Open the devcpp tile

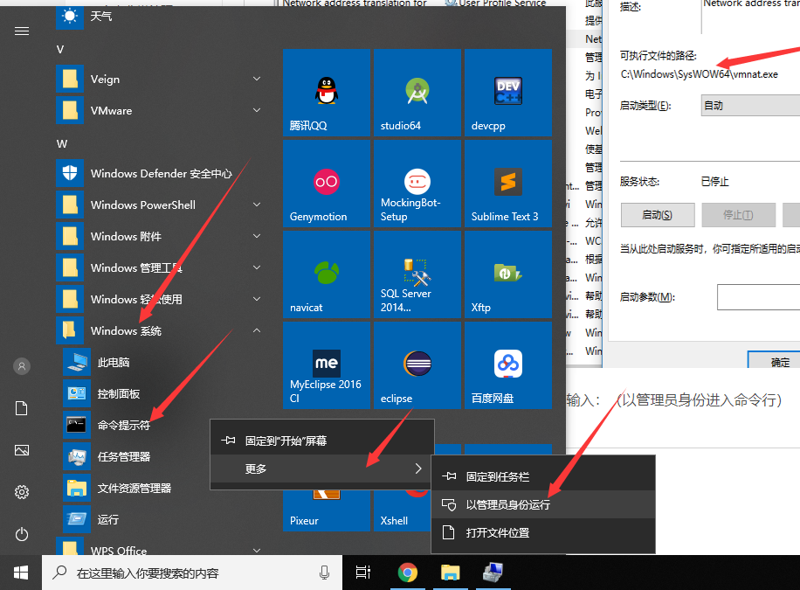[508, 93]
